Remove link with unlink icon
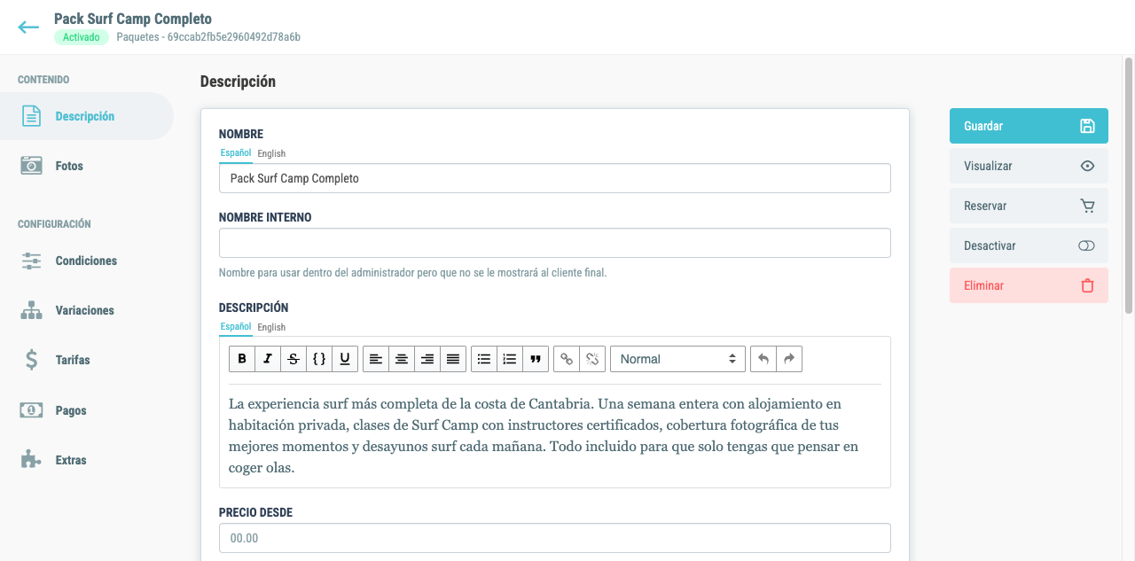Image resolution: width=1135 pixels, height=561 pixels. (592, 359)
